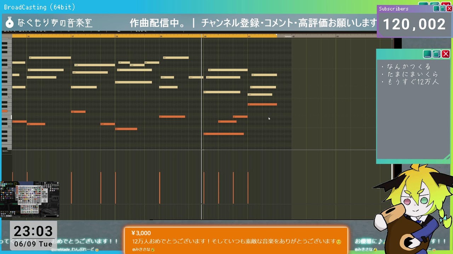Click the 23:03 clock display
Screen dimensions: 453x254
point(33,231)
